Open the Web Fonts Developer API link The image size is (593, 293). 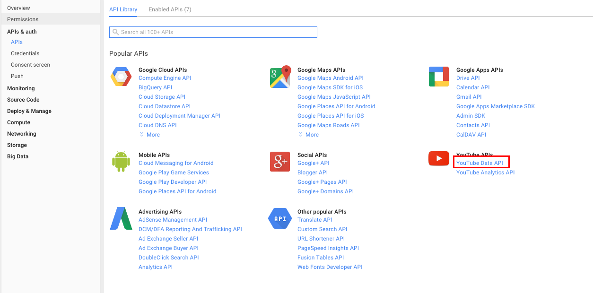pos(330,267)
